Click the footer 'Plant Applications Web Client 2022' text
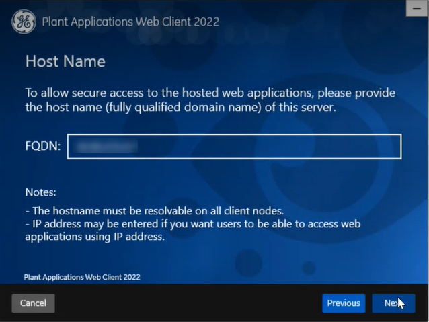Screen dimensions: 429x322 point(82,277)
